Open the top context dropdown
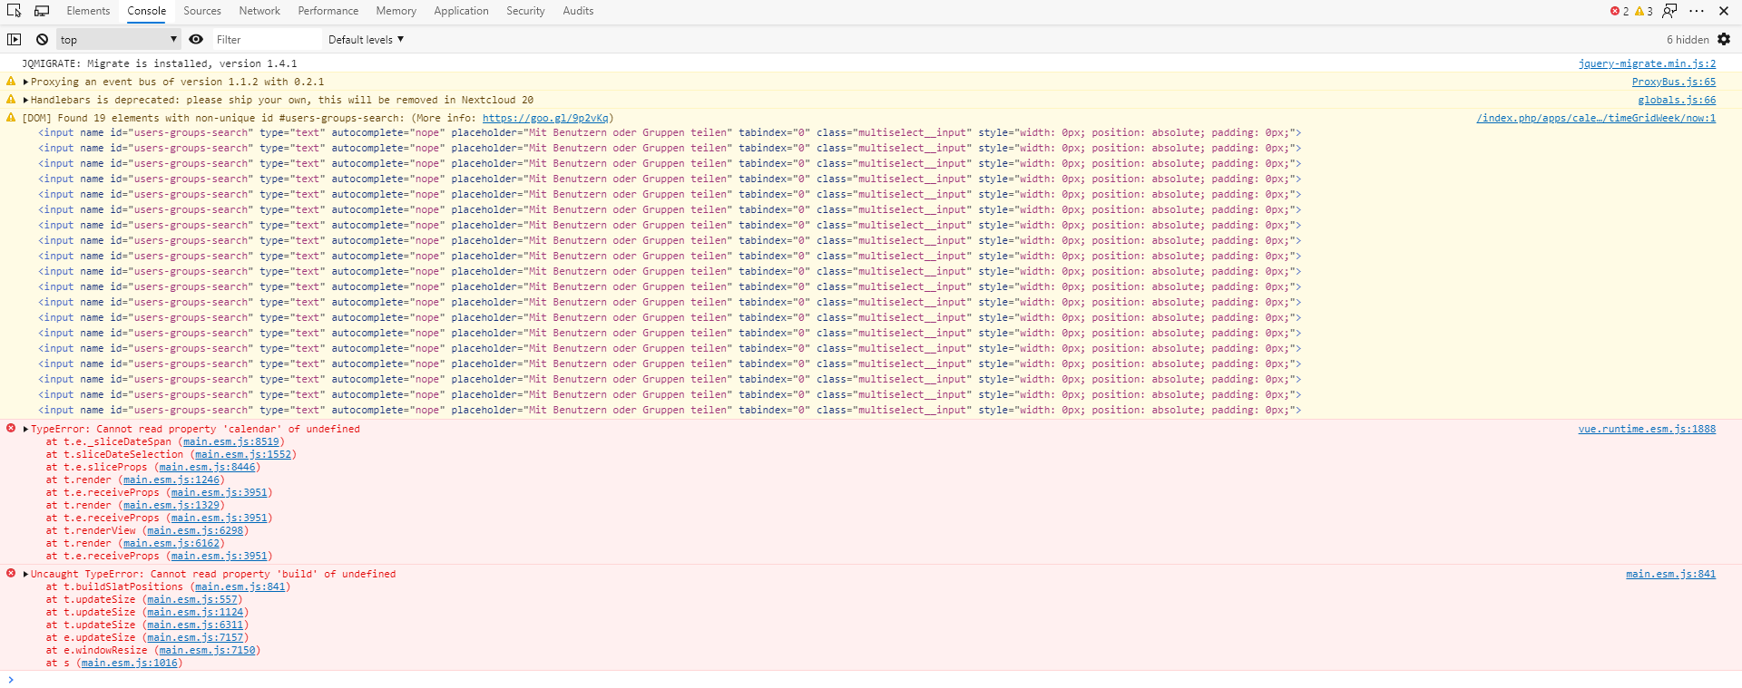The image size is (1742, 688). click(119, 39)
